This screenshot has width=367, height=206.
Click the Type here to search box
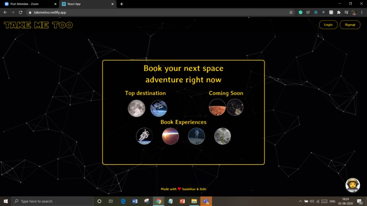click(53, 201)
